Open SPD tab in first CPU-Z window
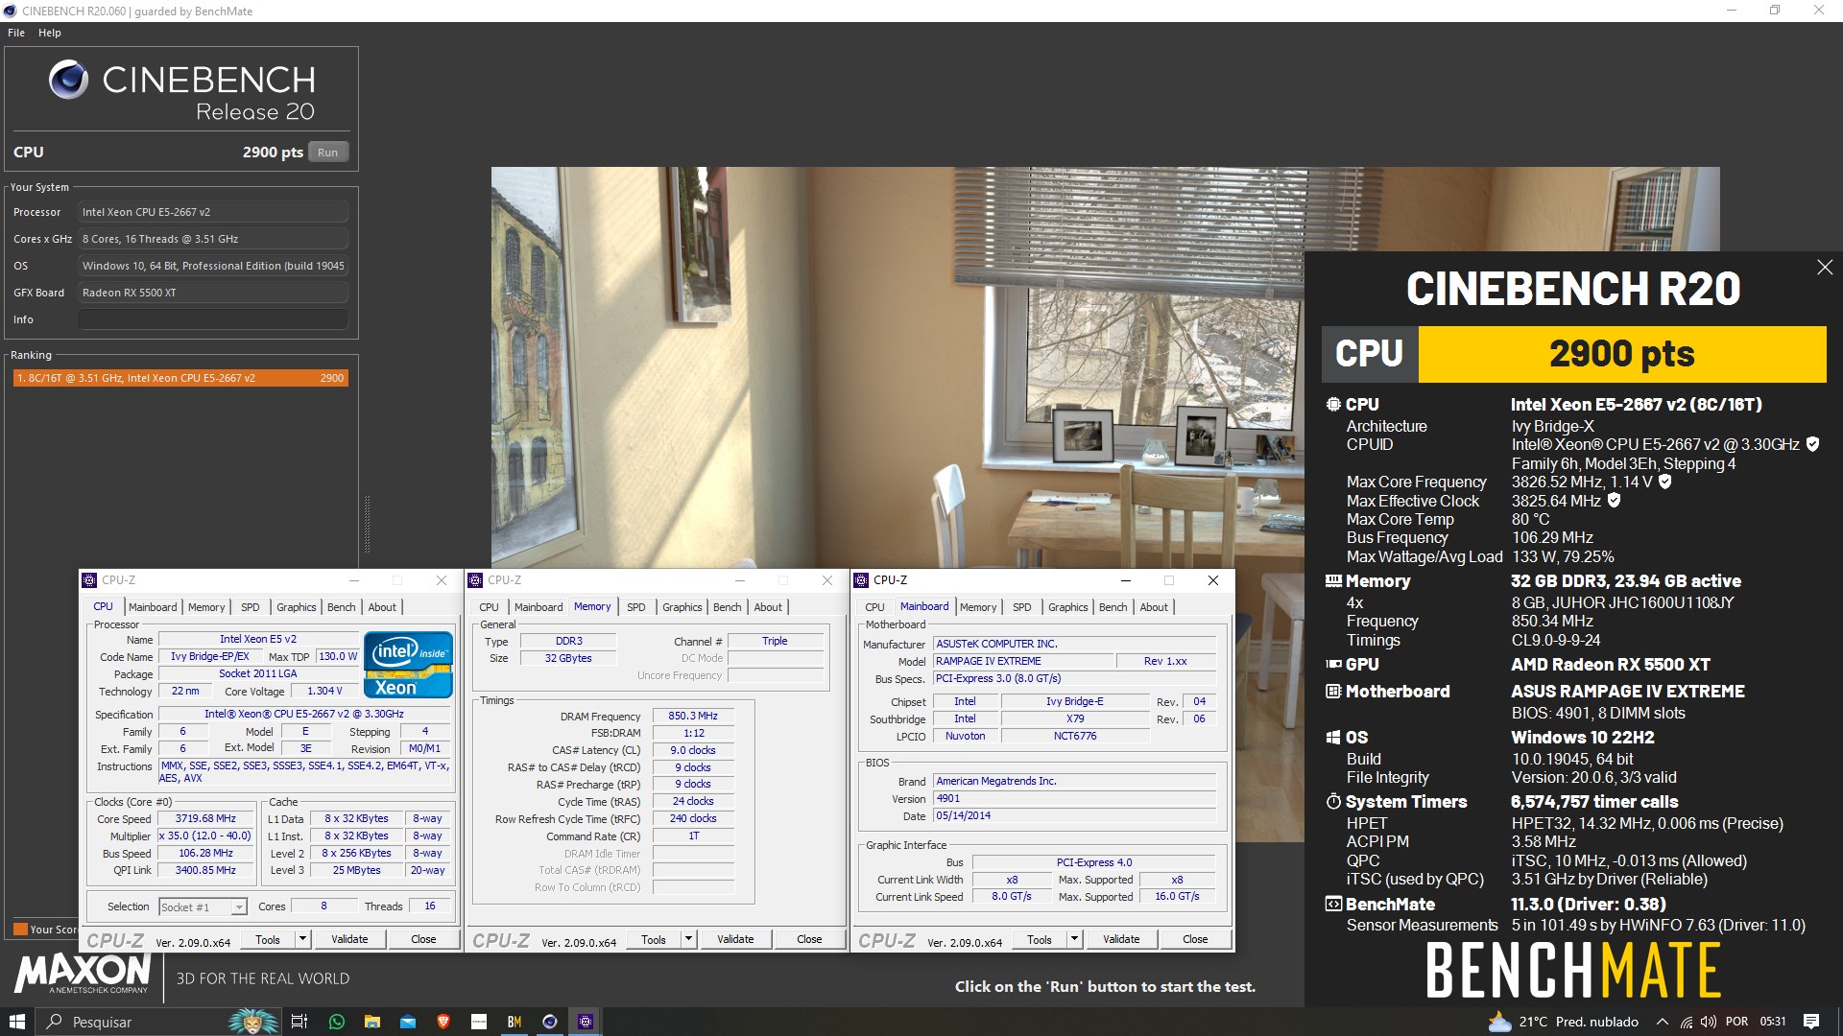The height and width of the screenshot is (1036, 1843). tap(251, 607)
